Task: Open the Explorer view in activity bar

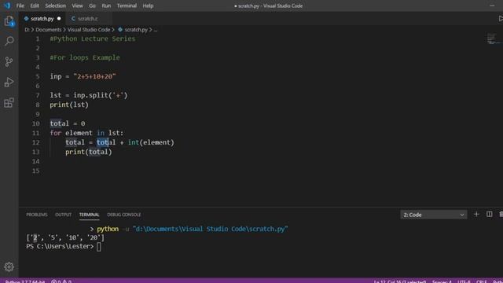Action: point(9,21)
